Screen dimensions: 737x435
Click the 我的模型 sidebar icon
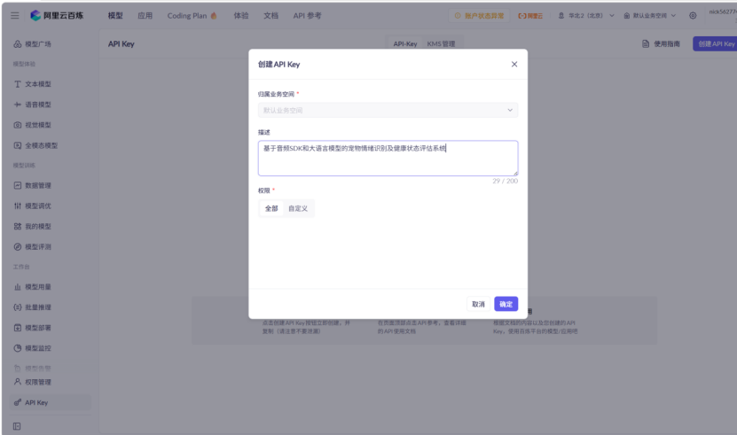[18, 227]
